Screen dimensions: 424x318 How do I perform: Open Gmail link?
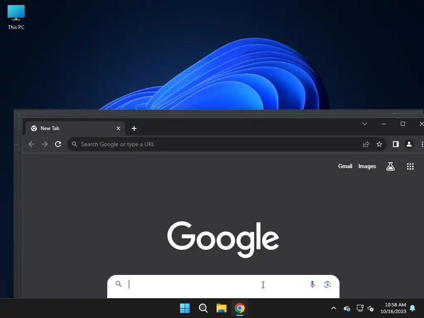coord(345,166)
